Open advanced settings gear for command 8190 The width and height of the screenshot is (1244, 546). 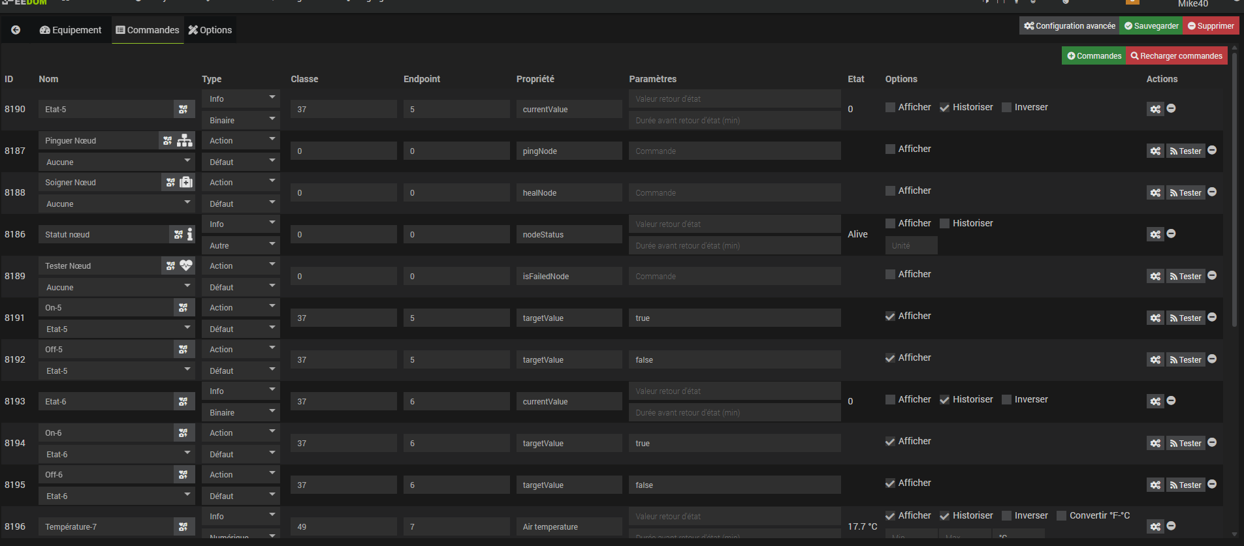pyautogui.click(x=1155, y=109)
